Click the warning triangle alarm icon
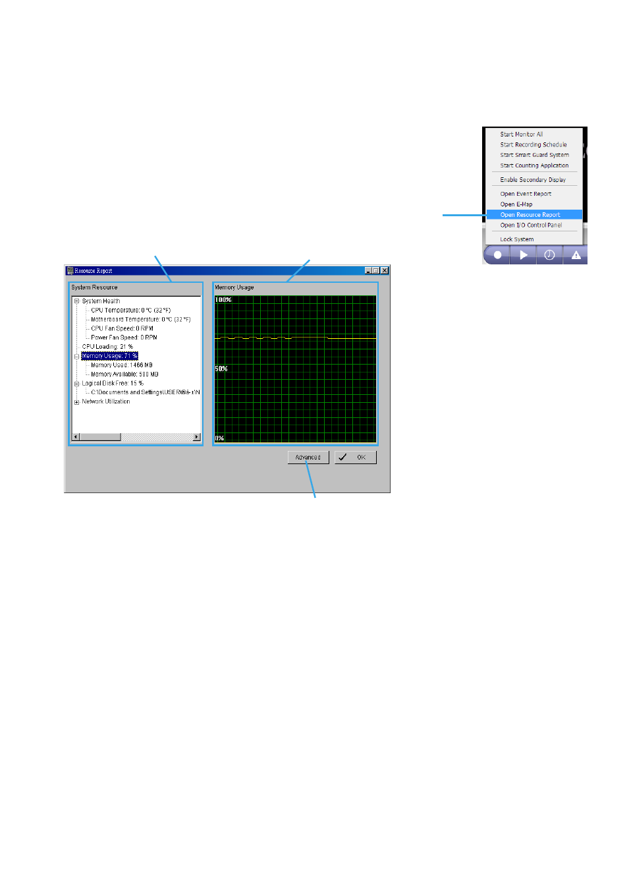The image size is (629, 890). tap(576, 254)
